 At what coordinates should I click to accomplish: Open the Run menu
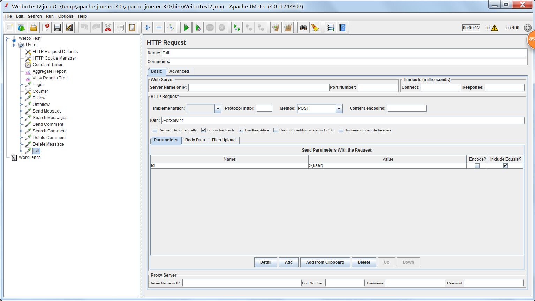[50, 16]
